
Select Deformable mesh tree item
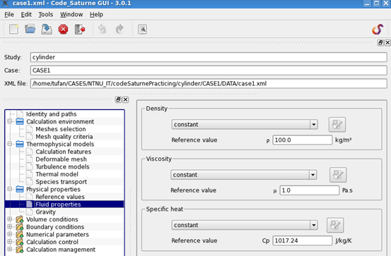coord(61,159)
